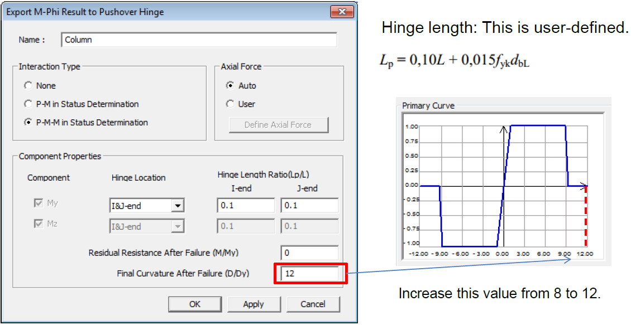631x325 pixels.
Task: Open the My Hinge Location dropdown
Action: [x=177, y=206]
